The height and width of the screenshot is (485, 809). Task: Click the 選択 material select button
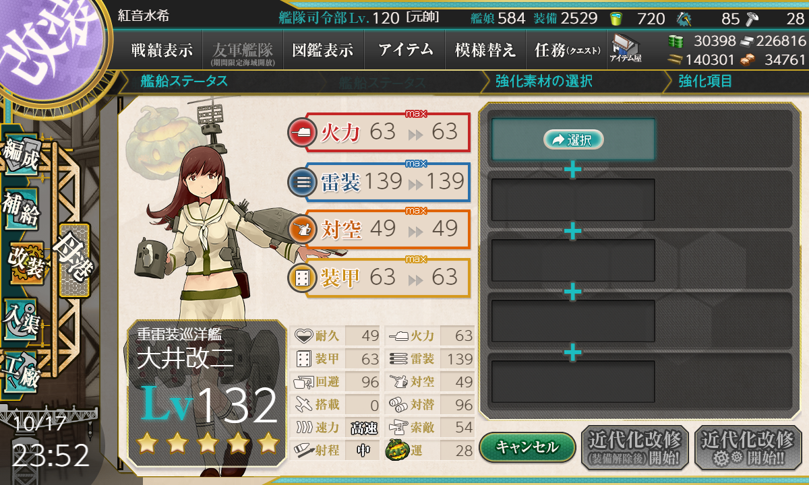573,139
